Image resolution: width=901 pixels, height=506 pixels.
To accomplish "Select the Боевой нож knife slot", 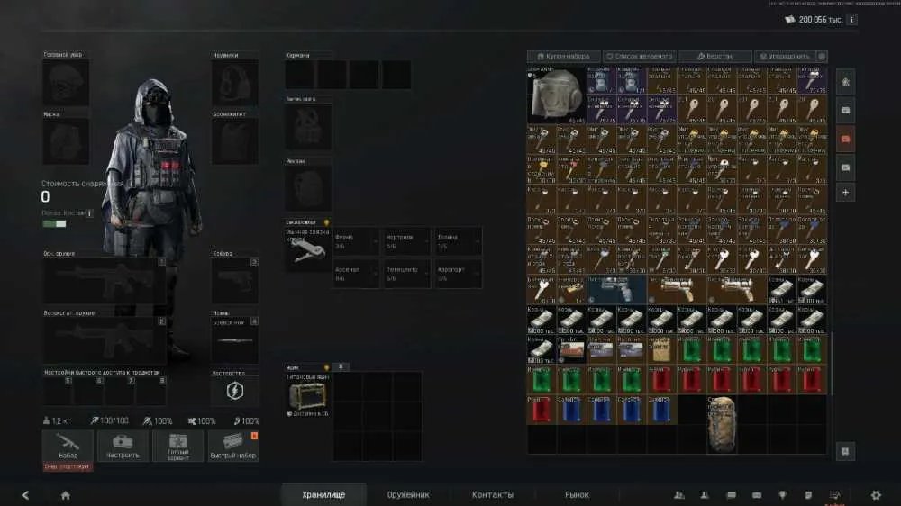I will tap(234, 340).
